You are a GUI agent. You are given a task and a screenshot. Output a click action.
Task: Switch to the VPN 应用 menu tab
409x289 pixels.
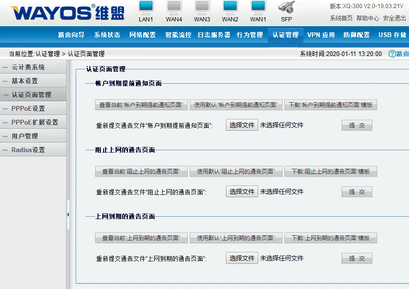tap(321, 35)
